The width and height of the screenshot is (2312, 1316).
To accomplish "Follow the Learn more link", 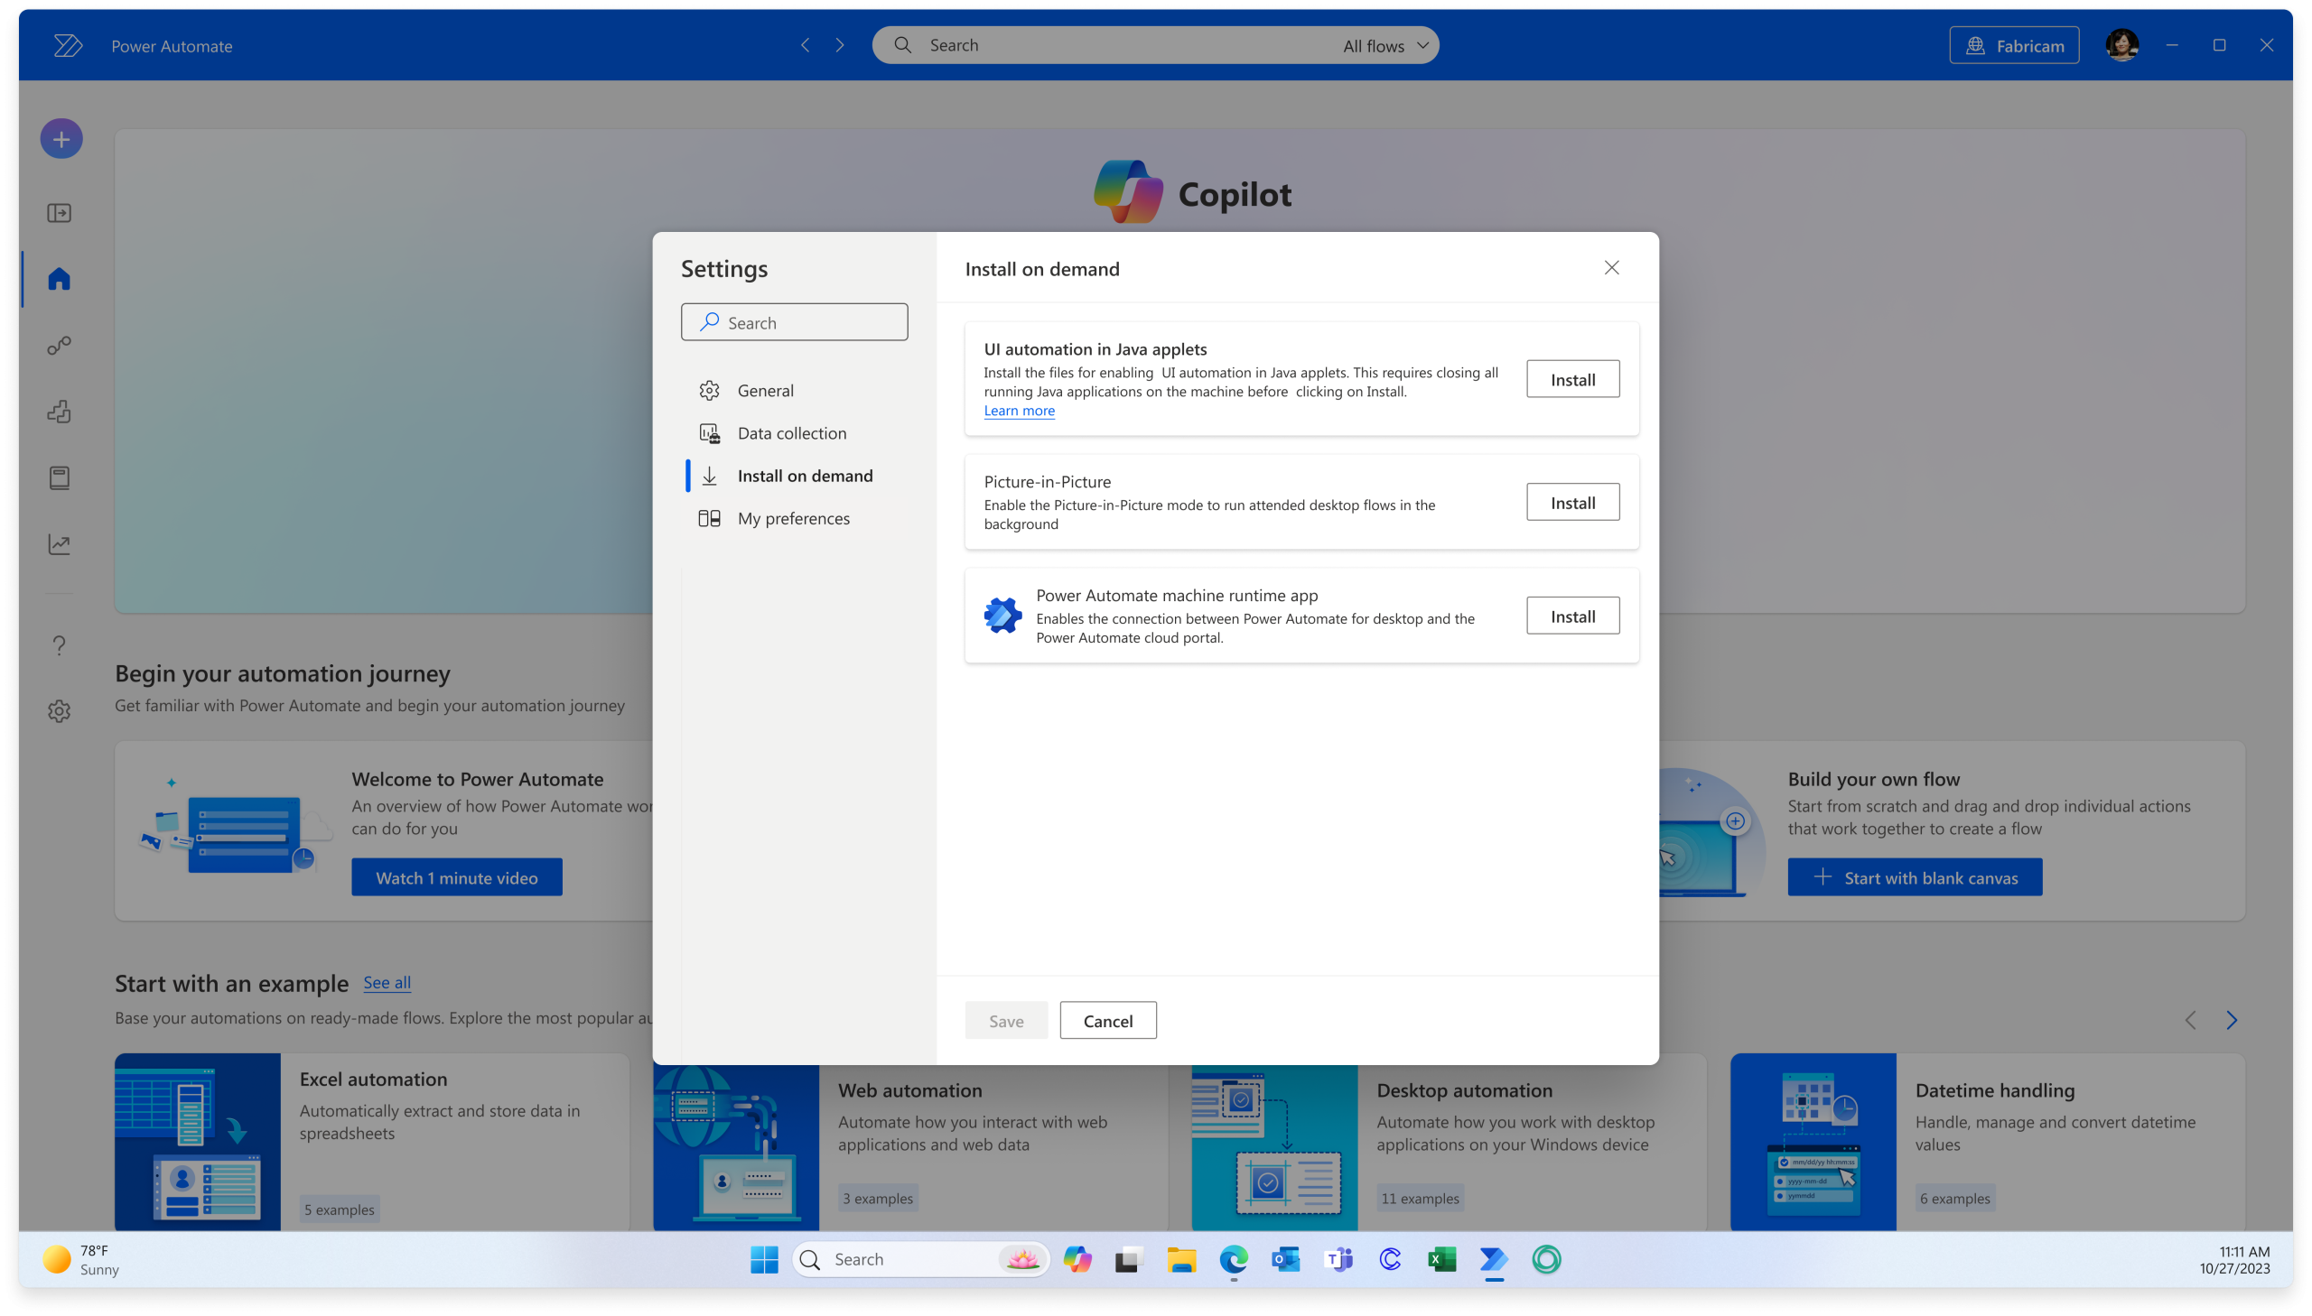I will pos(1019,412).
